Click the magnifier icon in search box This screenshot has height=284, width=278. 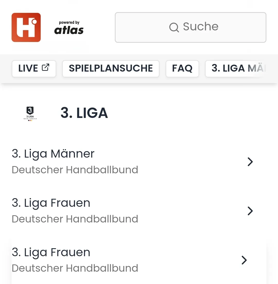pos(174,27)
